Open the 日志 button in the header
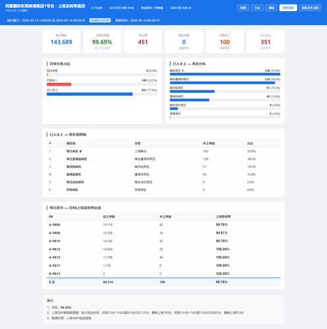This screenshot has width=327, height=329. click(257, 8)
